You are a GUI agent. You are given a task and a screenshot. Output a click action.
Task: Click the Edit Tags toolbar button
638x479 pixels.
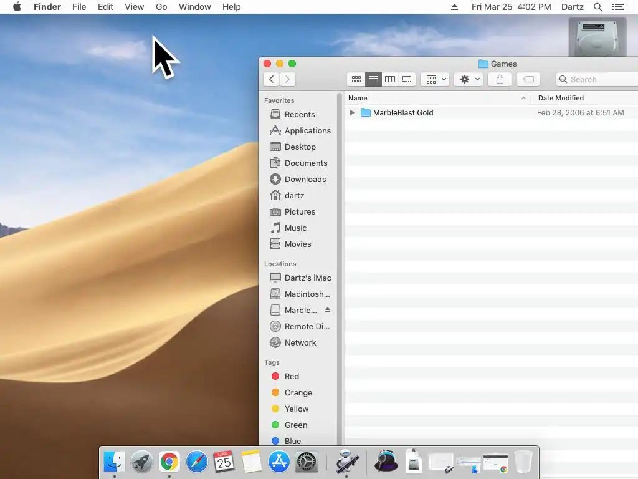528,79
